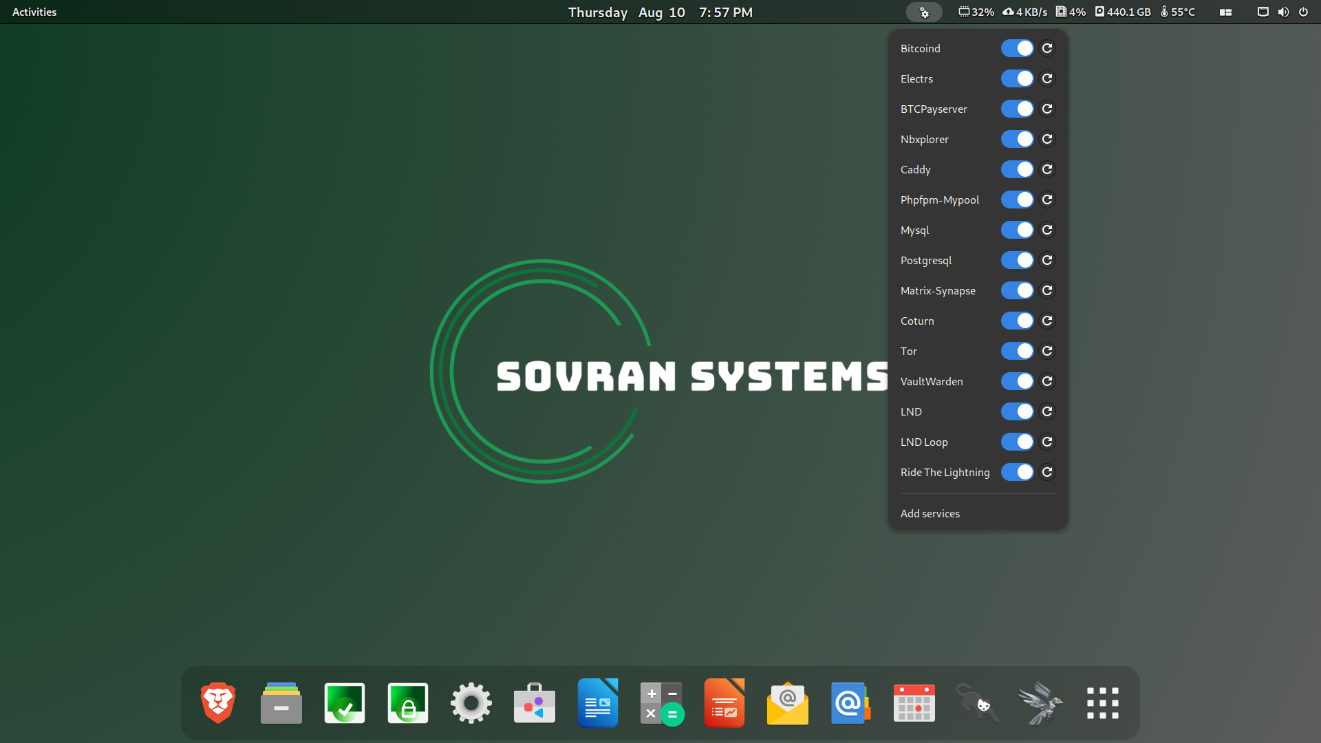
Task: Restart the Nbxplorer service
Action: [1047, 139]
